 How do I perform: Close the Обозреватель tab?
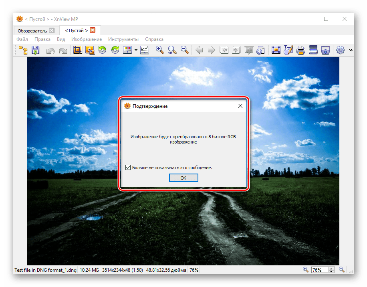[52, 30]
